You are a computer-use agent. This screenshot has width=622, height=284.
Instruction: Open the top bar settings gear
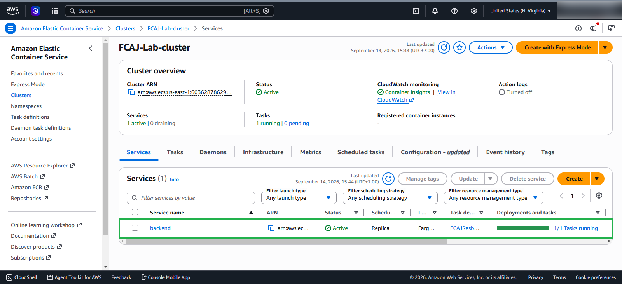click(x=474, y=11)
